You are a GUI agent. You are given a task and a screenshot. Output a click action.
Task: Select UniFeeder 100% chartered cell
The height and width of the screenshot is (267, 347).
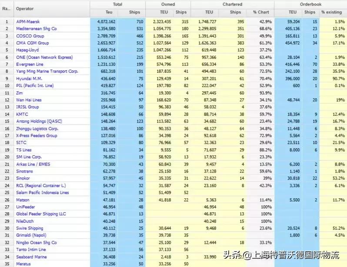pos(260,207)
